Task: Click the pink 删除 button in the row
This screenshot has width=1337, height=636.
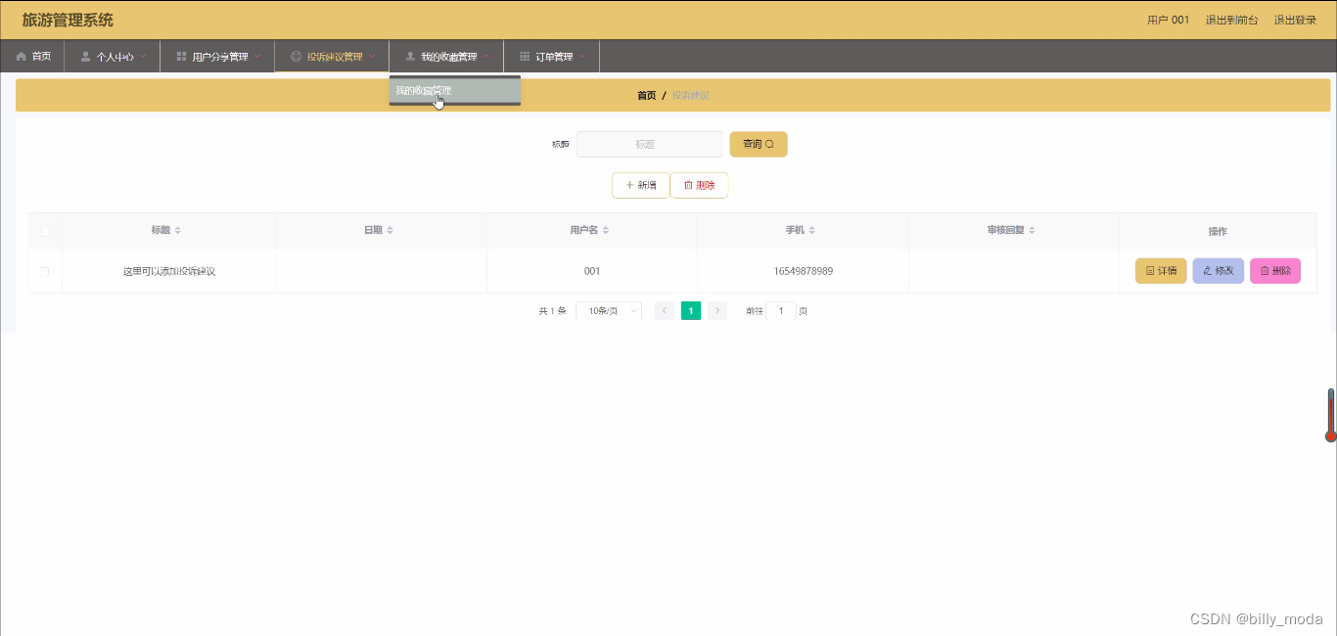Action: pyautogui.click(x=1275, y=271)
